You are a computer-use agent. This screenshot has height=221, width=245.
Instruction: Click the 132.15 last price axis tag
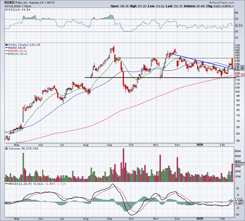coord(239,69)
